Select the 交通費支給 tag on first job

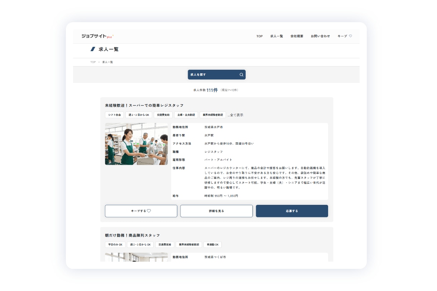coord(163,115)
